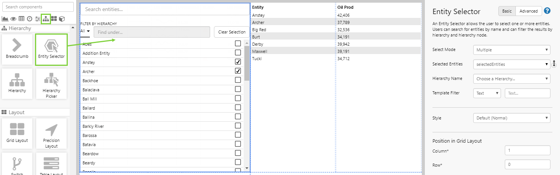Select the Breadcrumb component
Viewport: 560px width, 175px height.
pyautogui.click(x=17, y=49)
